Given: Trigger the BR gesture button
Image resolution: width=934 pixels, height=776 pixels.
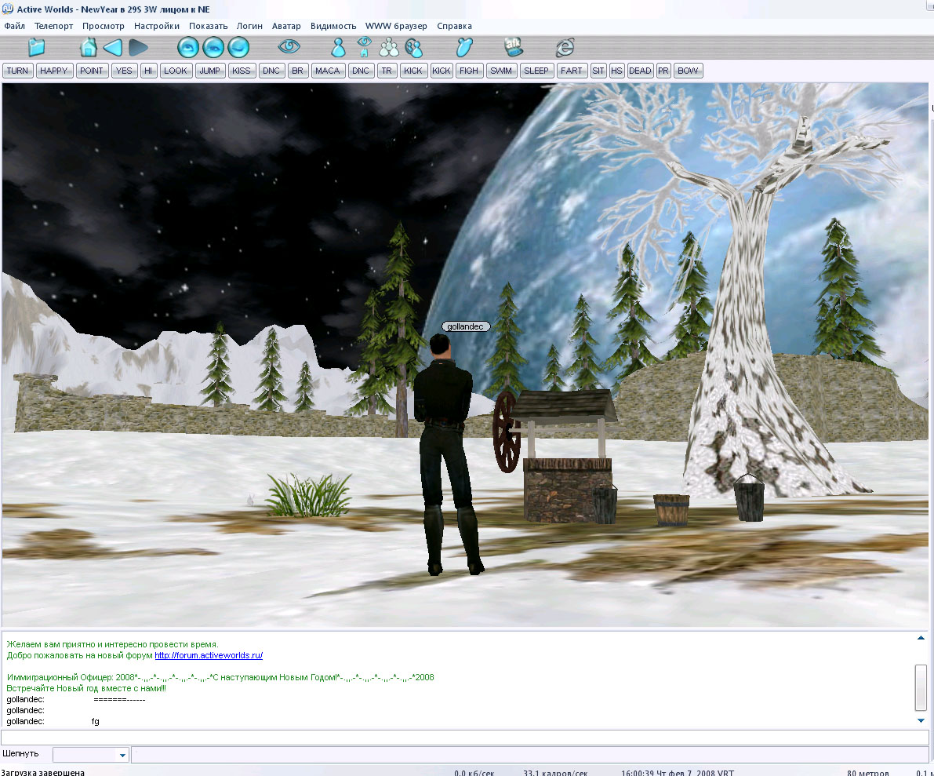Looking at the screenshot, I should [x=297, y=71].
